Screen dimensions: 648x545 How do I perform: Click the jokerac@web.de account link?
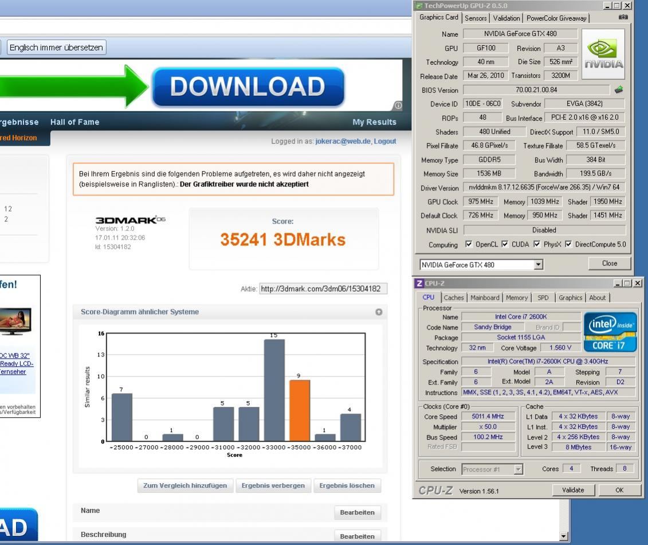pyautogui.click(x=343, y=142)
